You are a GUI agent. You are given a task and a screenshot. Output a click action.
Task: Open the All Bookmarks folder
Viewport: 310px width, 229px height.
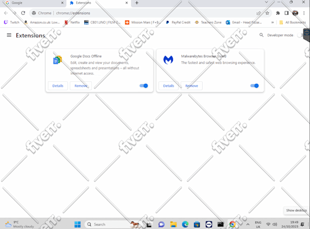pyautogui.click(x=293, y=22)
